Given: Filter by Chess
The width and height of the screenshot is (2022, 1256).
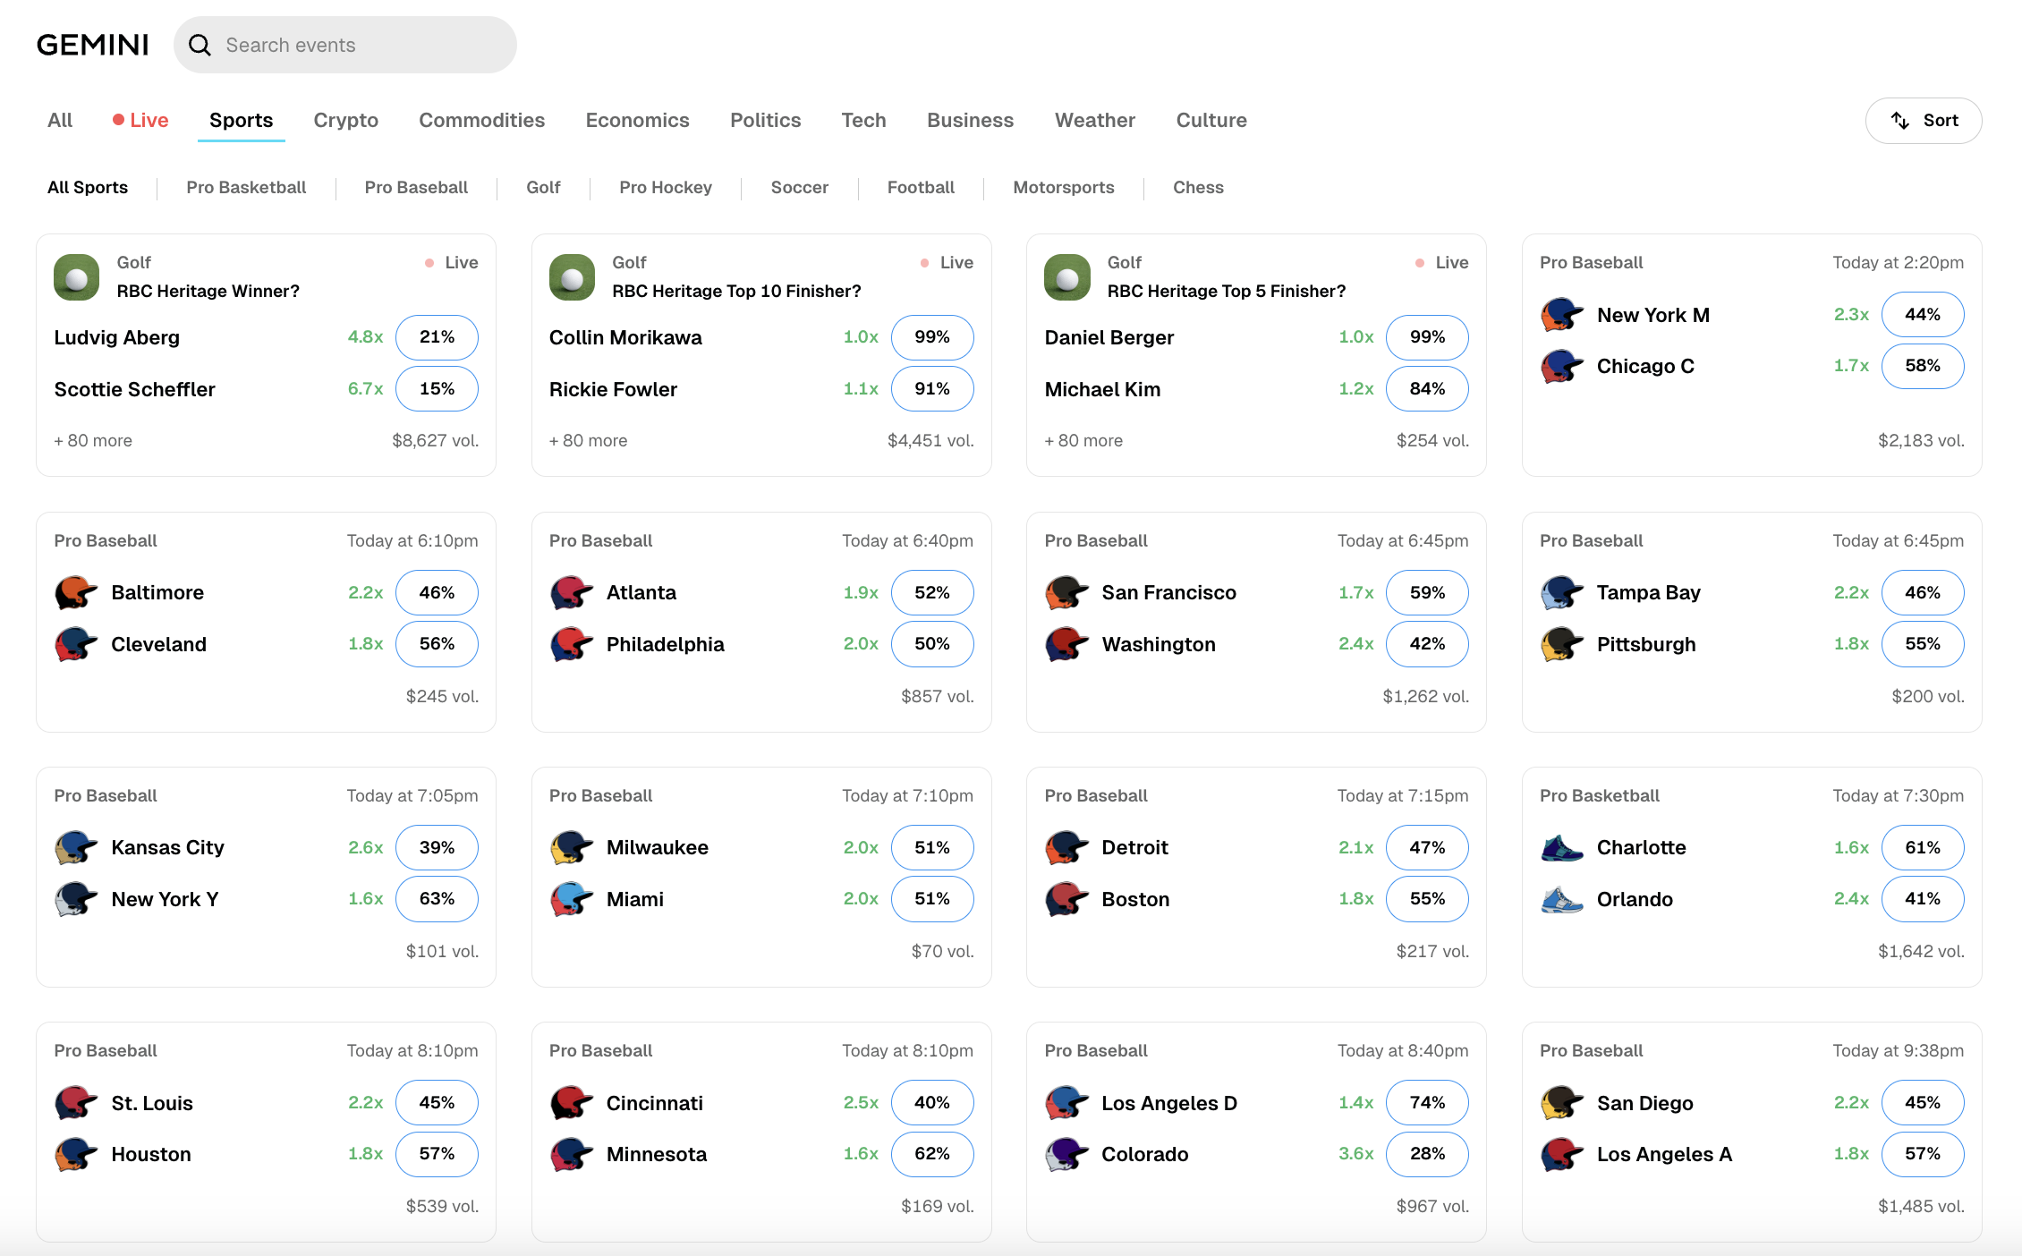Looking at the screenshot, I should [x=1198, y=187].
